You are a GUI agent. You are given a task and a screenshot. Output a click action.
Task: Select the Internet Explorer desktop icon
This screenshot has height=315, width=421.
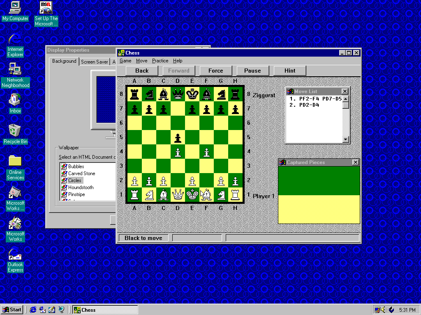click(x=15, y=45)
